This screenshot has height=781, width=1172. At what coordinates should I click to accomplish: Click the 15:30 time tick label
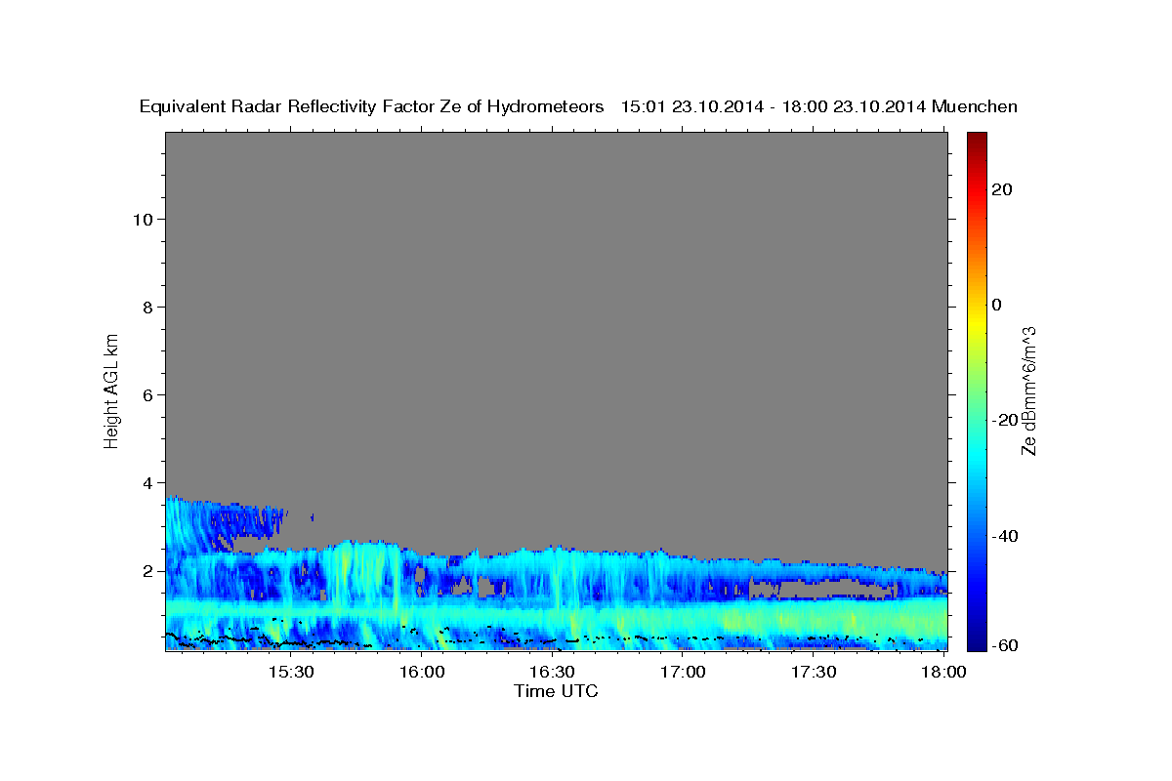291,673
